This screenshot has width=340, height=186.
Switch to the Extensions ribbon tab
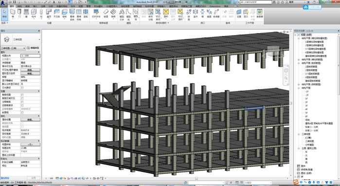tap(215, 6)
